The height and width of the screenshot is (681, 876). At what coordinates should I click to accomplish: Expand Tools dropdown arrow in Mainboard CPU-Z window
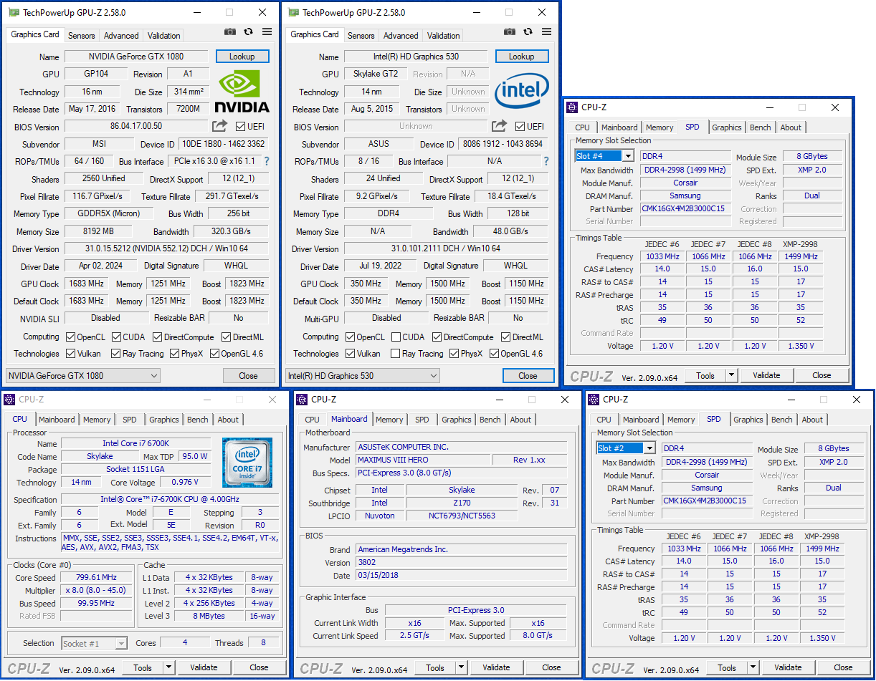point(461,667)
